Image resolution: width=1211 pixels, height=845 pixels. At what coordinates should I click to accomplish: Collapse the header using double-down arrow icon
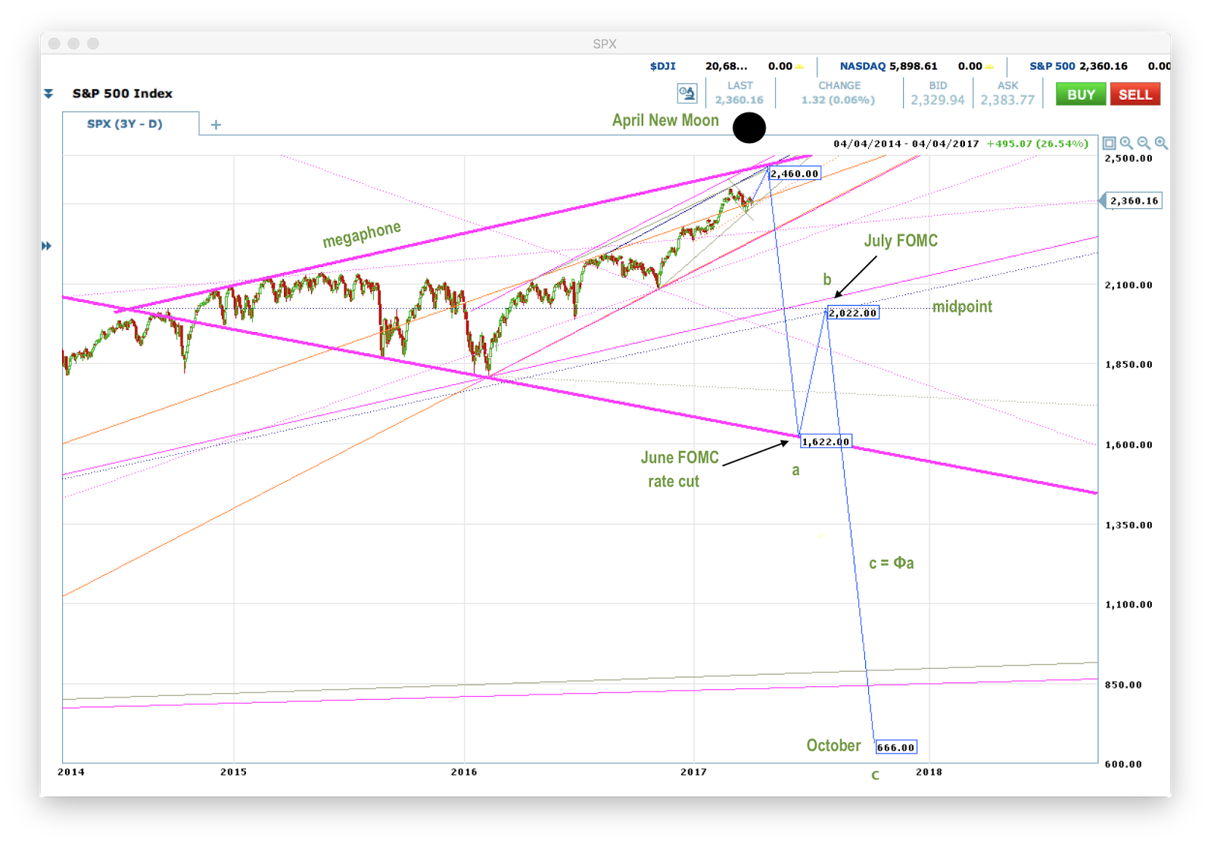point(48,94)
